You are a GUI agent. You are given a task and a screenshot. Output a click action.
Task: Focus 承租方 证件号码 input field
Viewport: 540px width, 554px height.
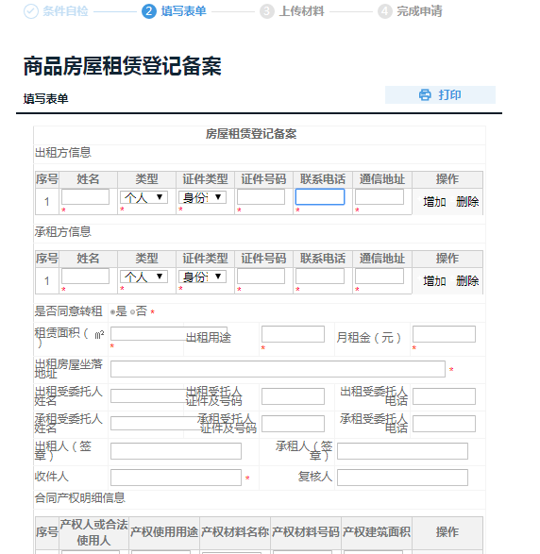pyautogui.click(x=261, y=276)
